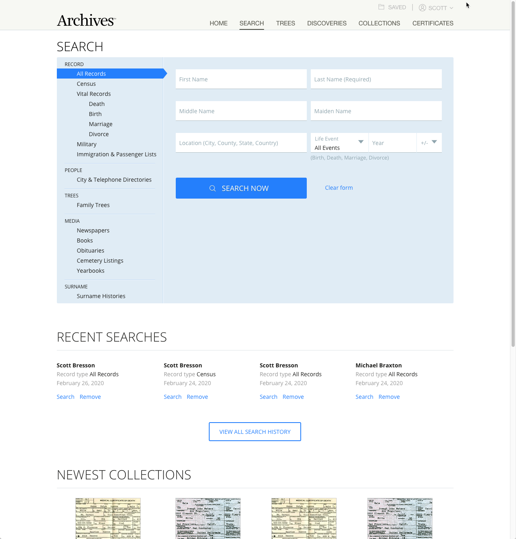Choose Yearbooks in the sidebar
516x539 pixels.
click(x=91, y=271)
